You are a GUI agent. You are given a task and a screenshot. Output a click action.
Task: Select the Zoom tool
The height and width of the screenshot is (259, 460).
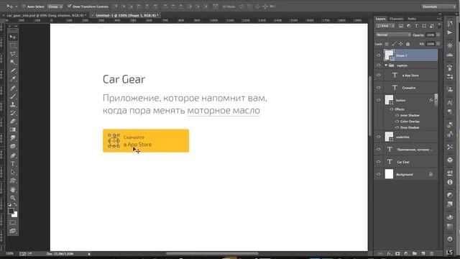(x=13, y=198)
